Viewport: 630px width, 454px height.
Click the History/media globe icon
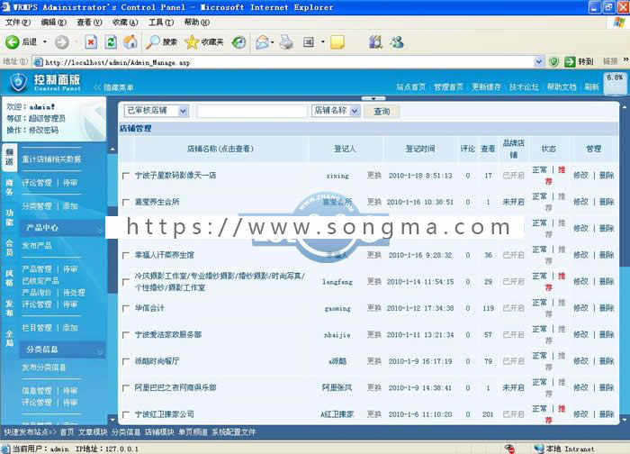[x=239, y=41]
